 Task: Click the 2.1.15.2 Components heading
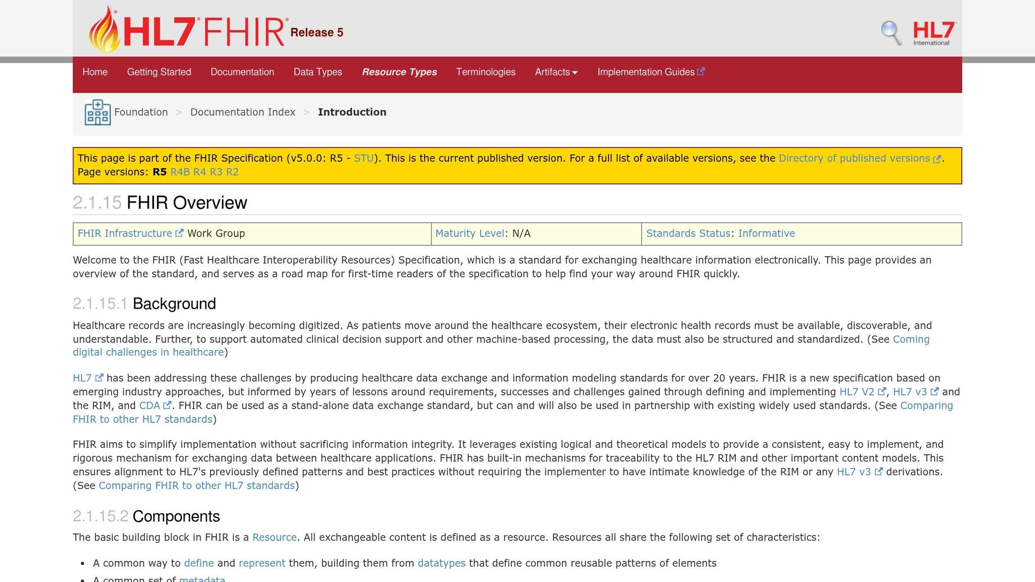(146, 516)
